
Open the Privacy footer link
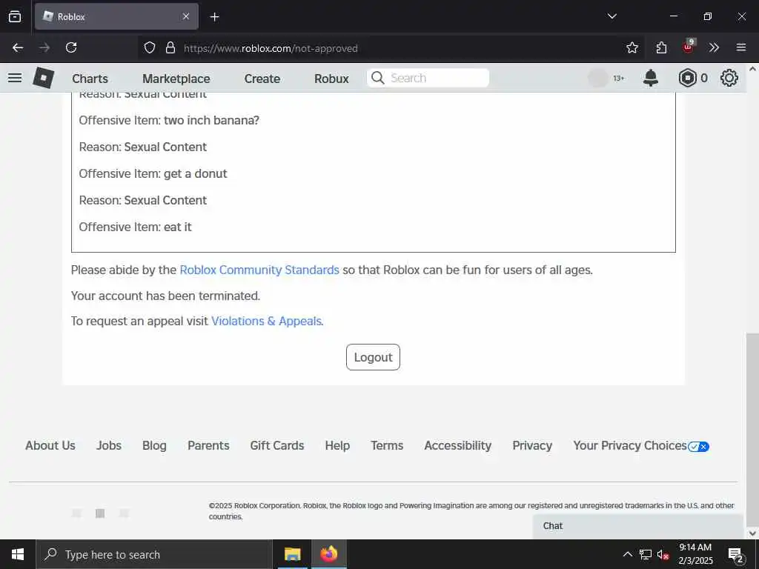tap(532, 445)
